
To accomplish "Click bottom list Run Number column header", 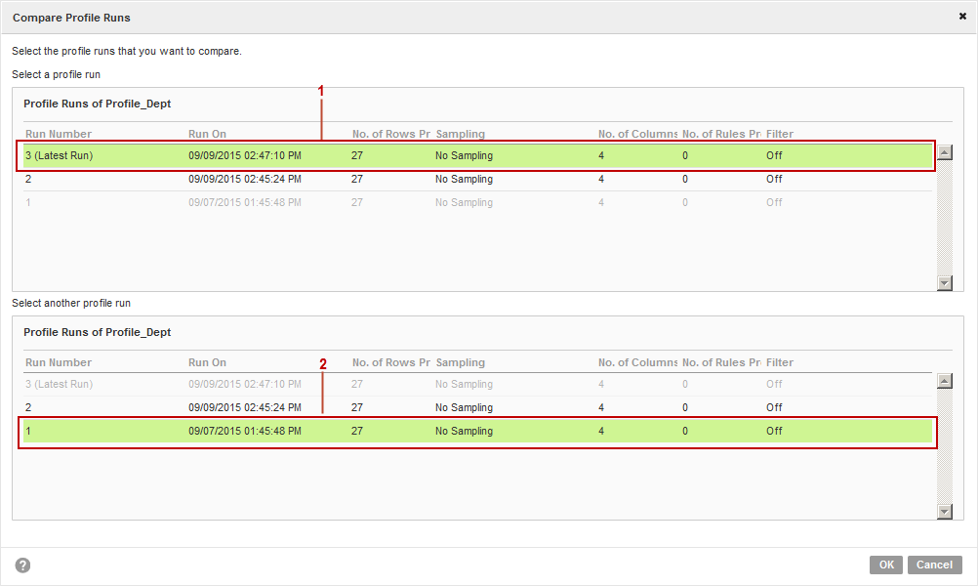I will tap(59, 362).
